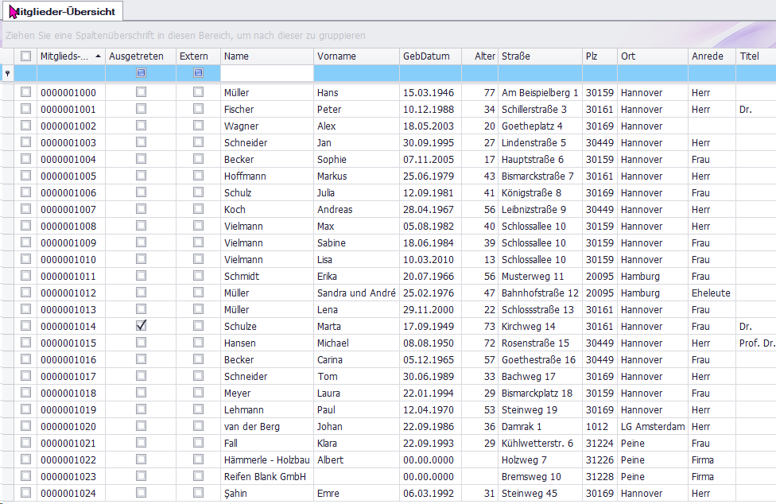Sort by the Name column header
This screenshot has width=776, height=504.
[266, 56]
